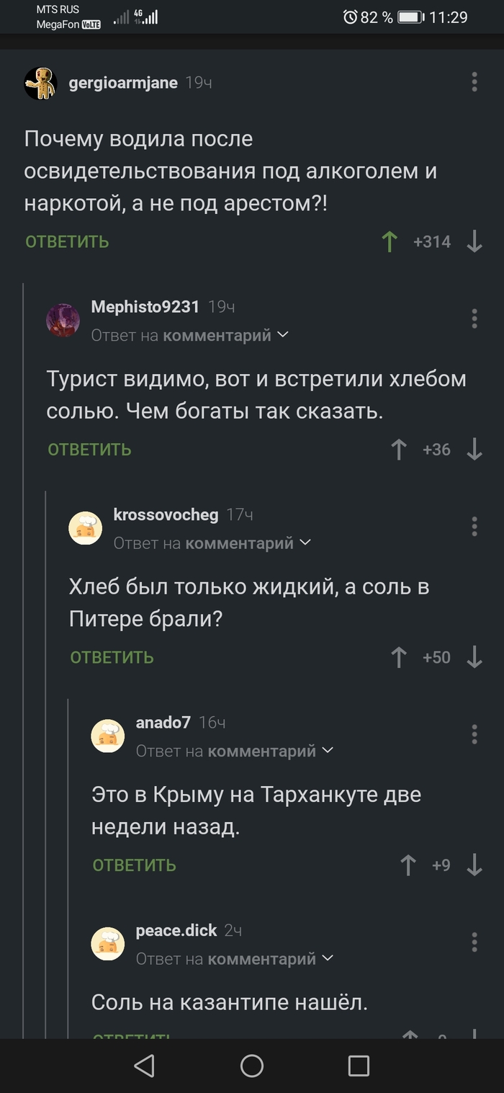Tap gergioarmjane's profile avatar
The height and width of the screenshot is (1093, 504).
41,81
